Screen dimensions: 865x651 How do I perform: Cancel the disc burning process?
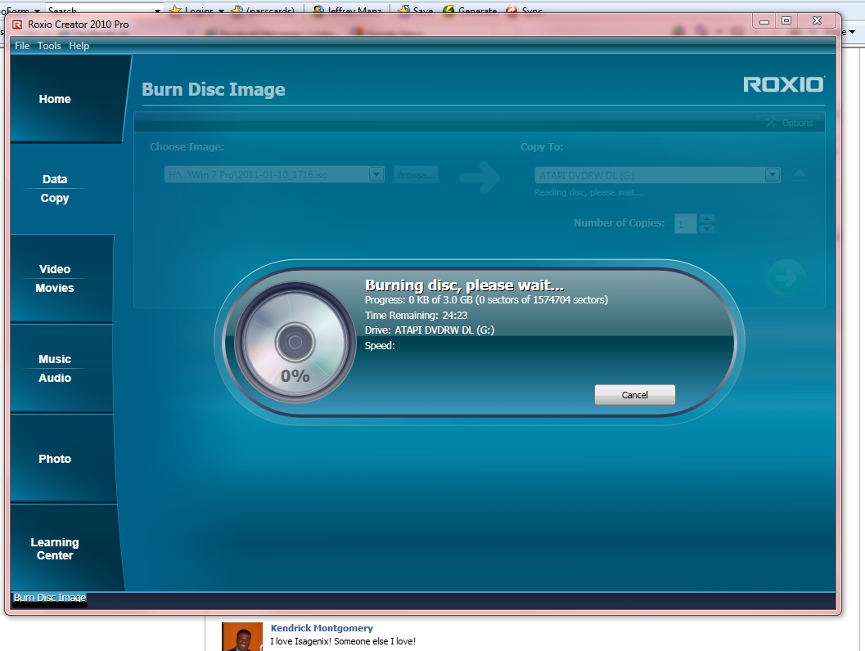coord(634,395)
